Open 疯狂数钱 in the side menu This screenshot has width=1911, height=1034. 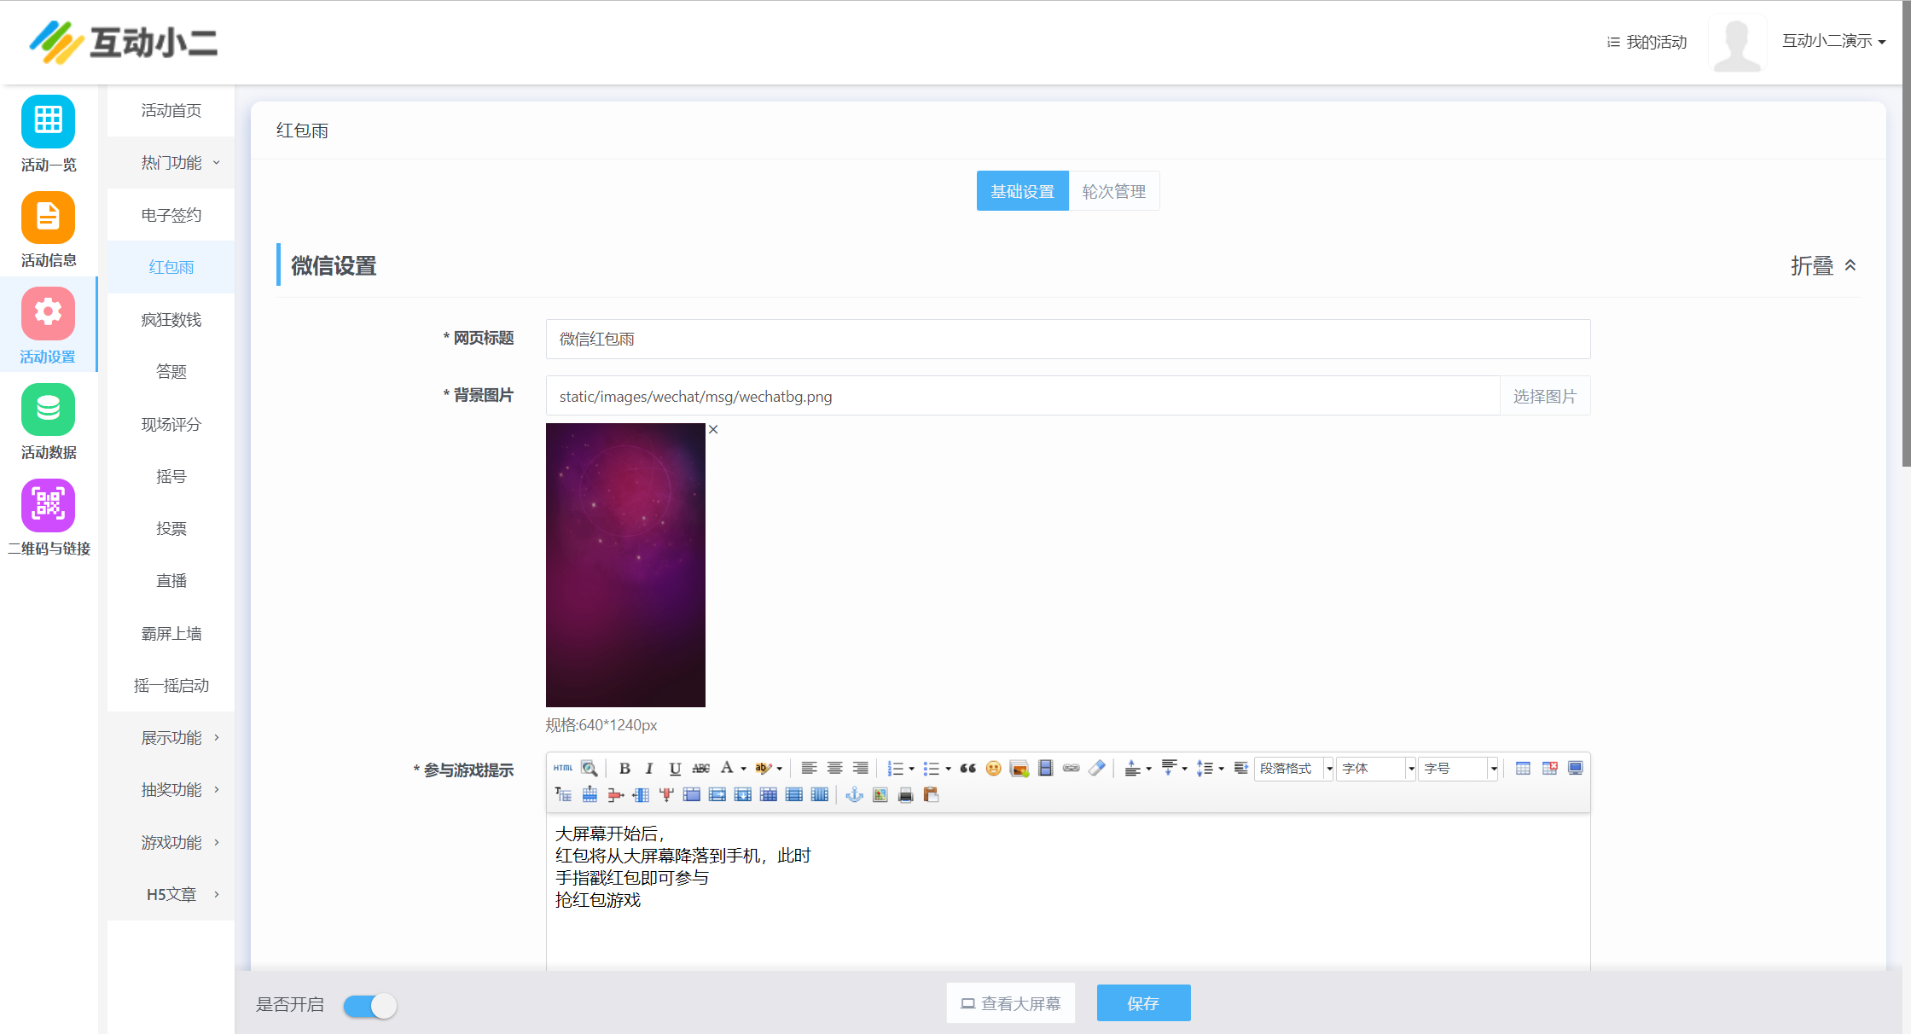pyautogui.click(x=171, y=319)
